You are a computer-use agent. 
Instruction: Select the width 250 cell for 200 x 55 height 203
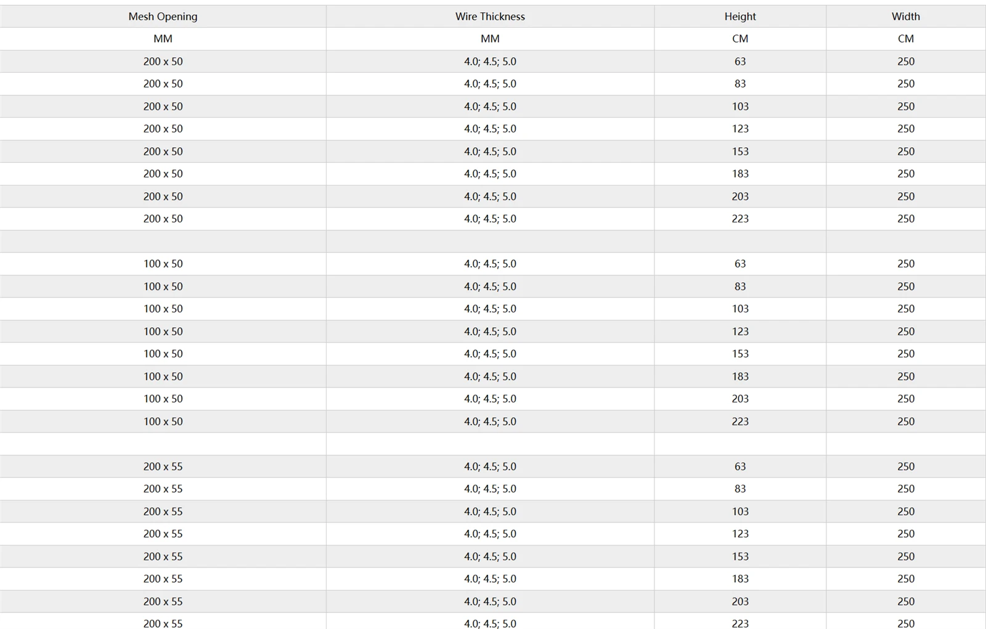(x=906, y=601)
